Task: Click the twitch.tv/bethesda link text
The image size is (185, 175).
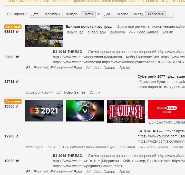Action: [x=77, y=62]
